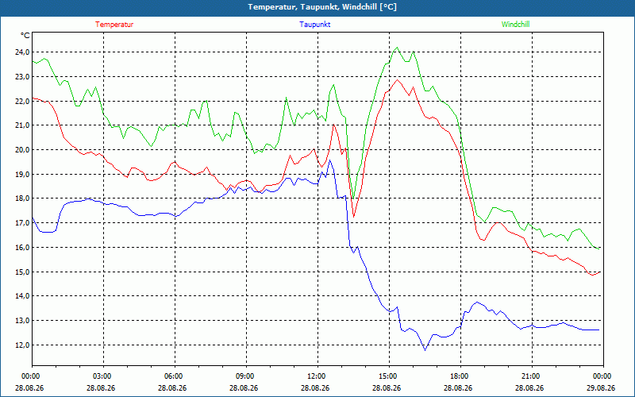Click the '18:00' time label
Image resolution: width=635 pixels, height=397 pixels.
click(459, 376)
